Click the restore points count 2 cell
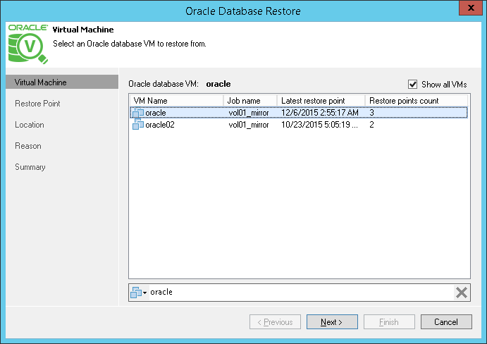 [372, 125]
